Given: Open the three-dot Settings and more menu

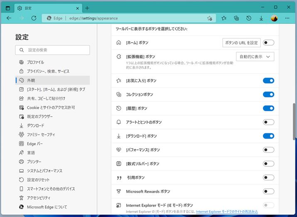Looking at the screenshot, I should pos(287,18).
